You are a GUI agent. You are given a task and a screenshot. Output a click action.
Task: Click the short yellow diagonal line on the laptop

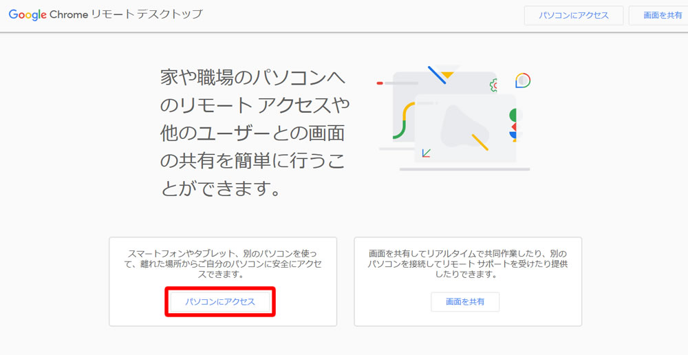pyautogui.click(x=480, y=142)
